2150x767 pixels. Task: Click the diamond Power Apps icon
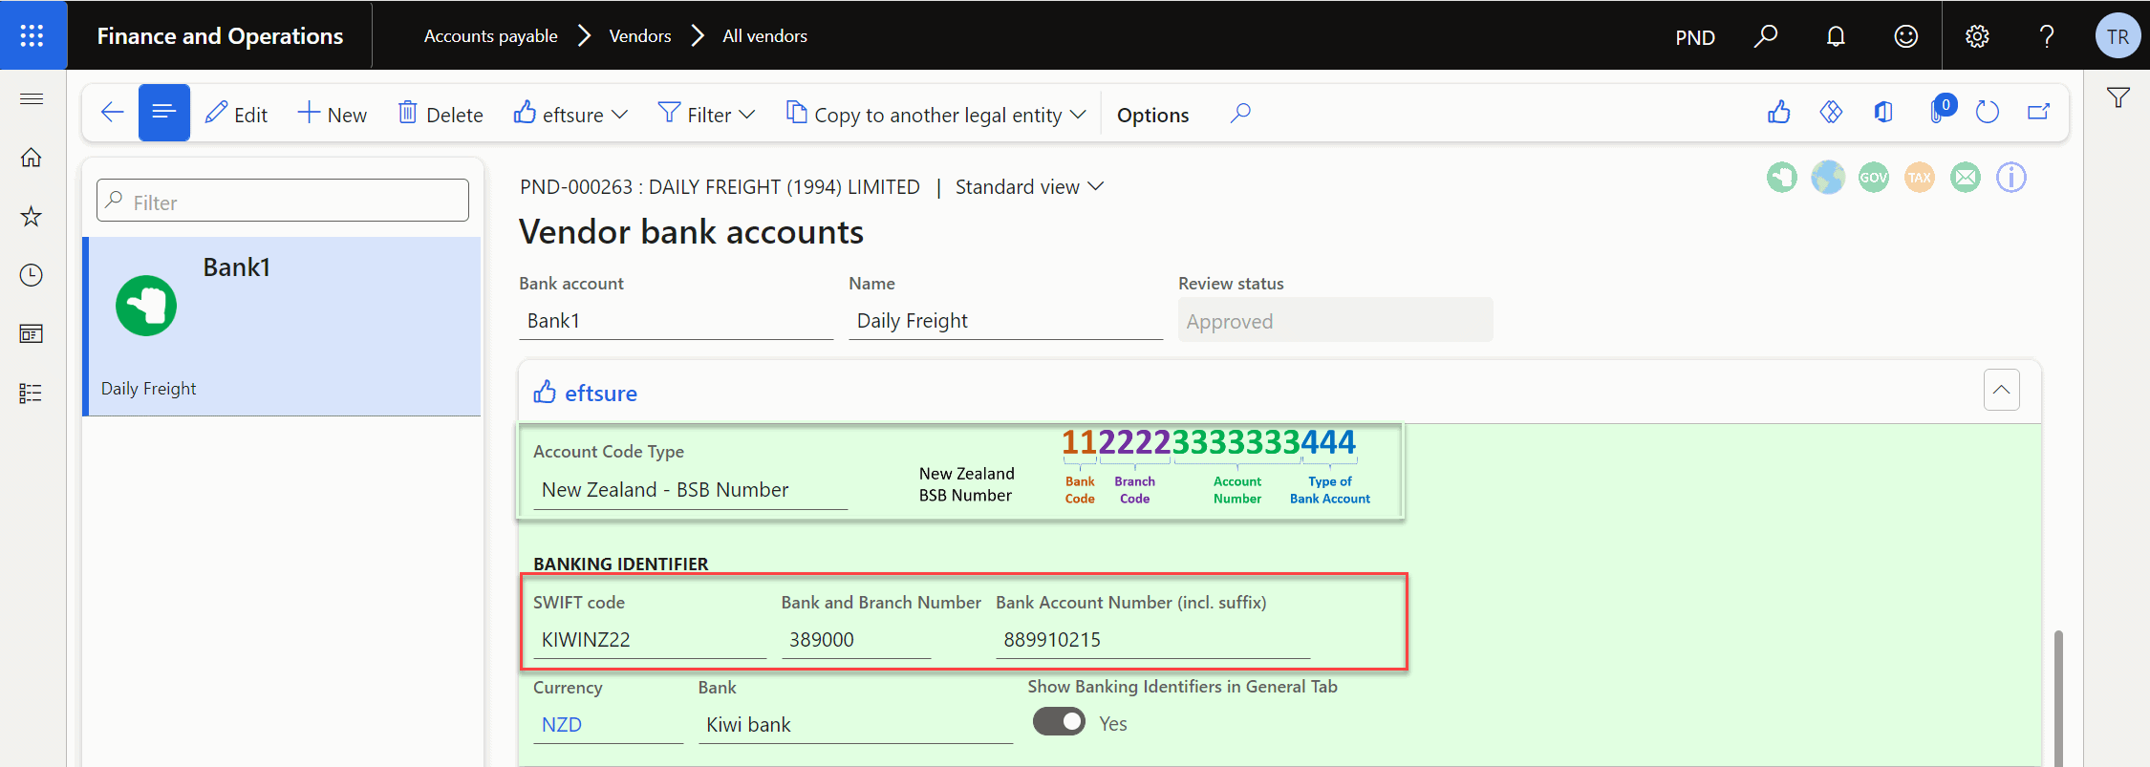point(1831,113)
